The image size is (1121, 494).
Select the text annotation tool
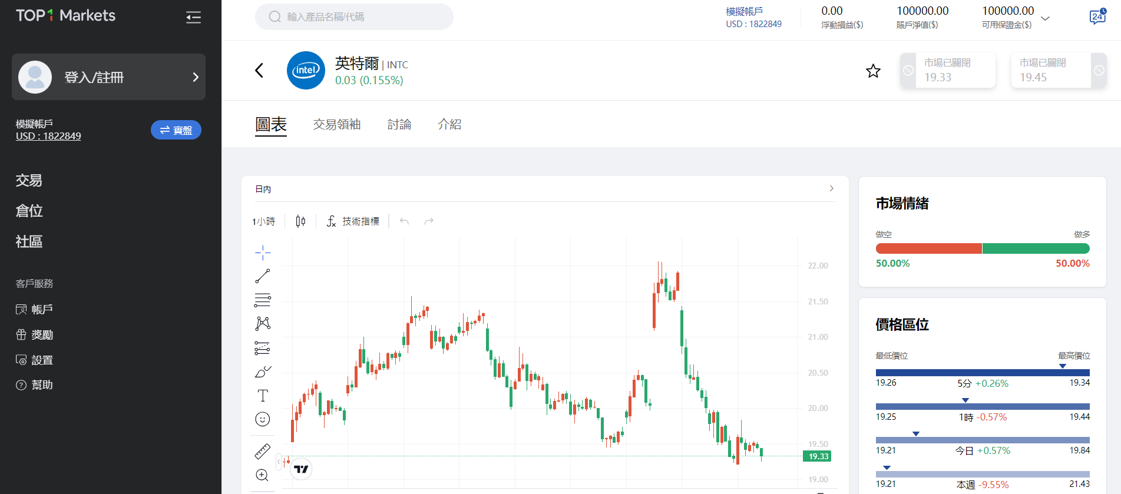click(x=263, y=395)
